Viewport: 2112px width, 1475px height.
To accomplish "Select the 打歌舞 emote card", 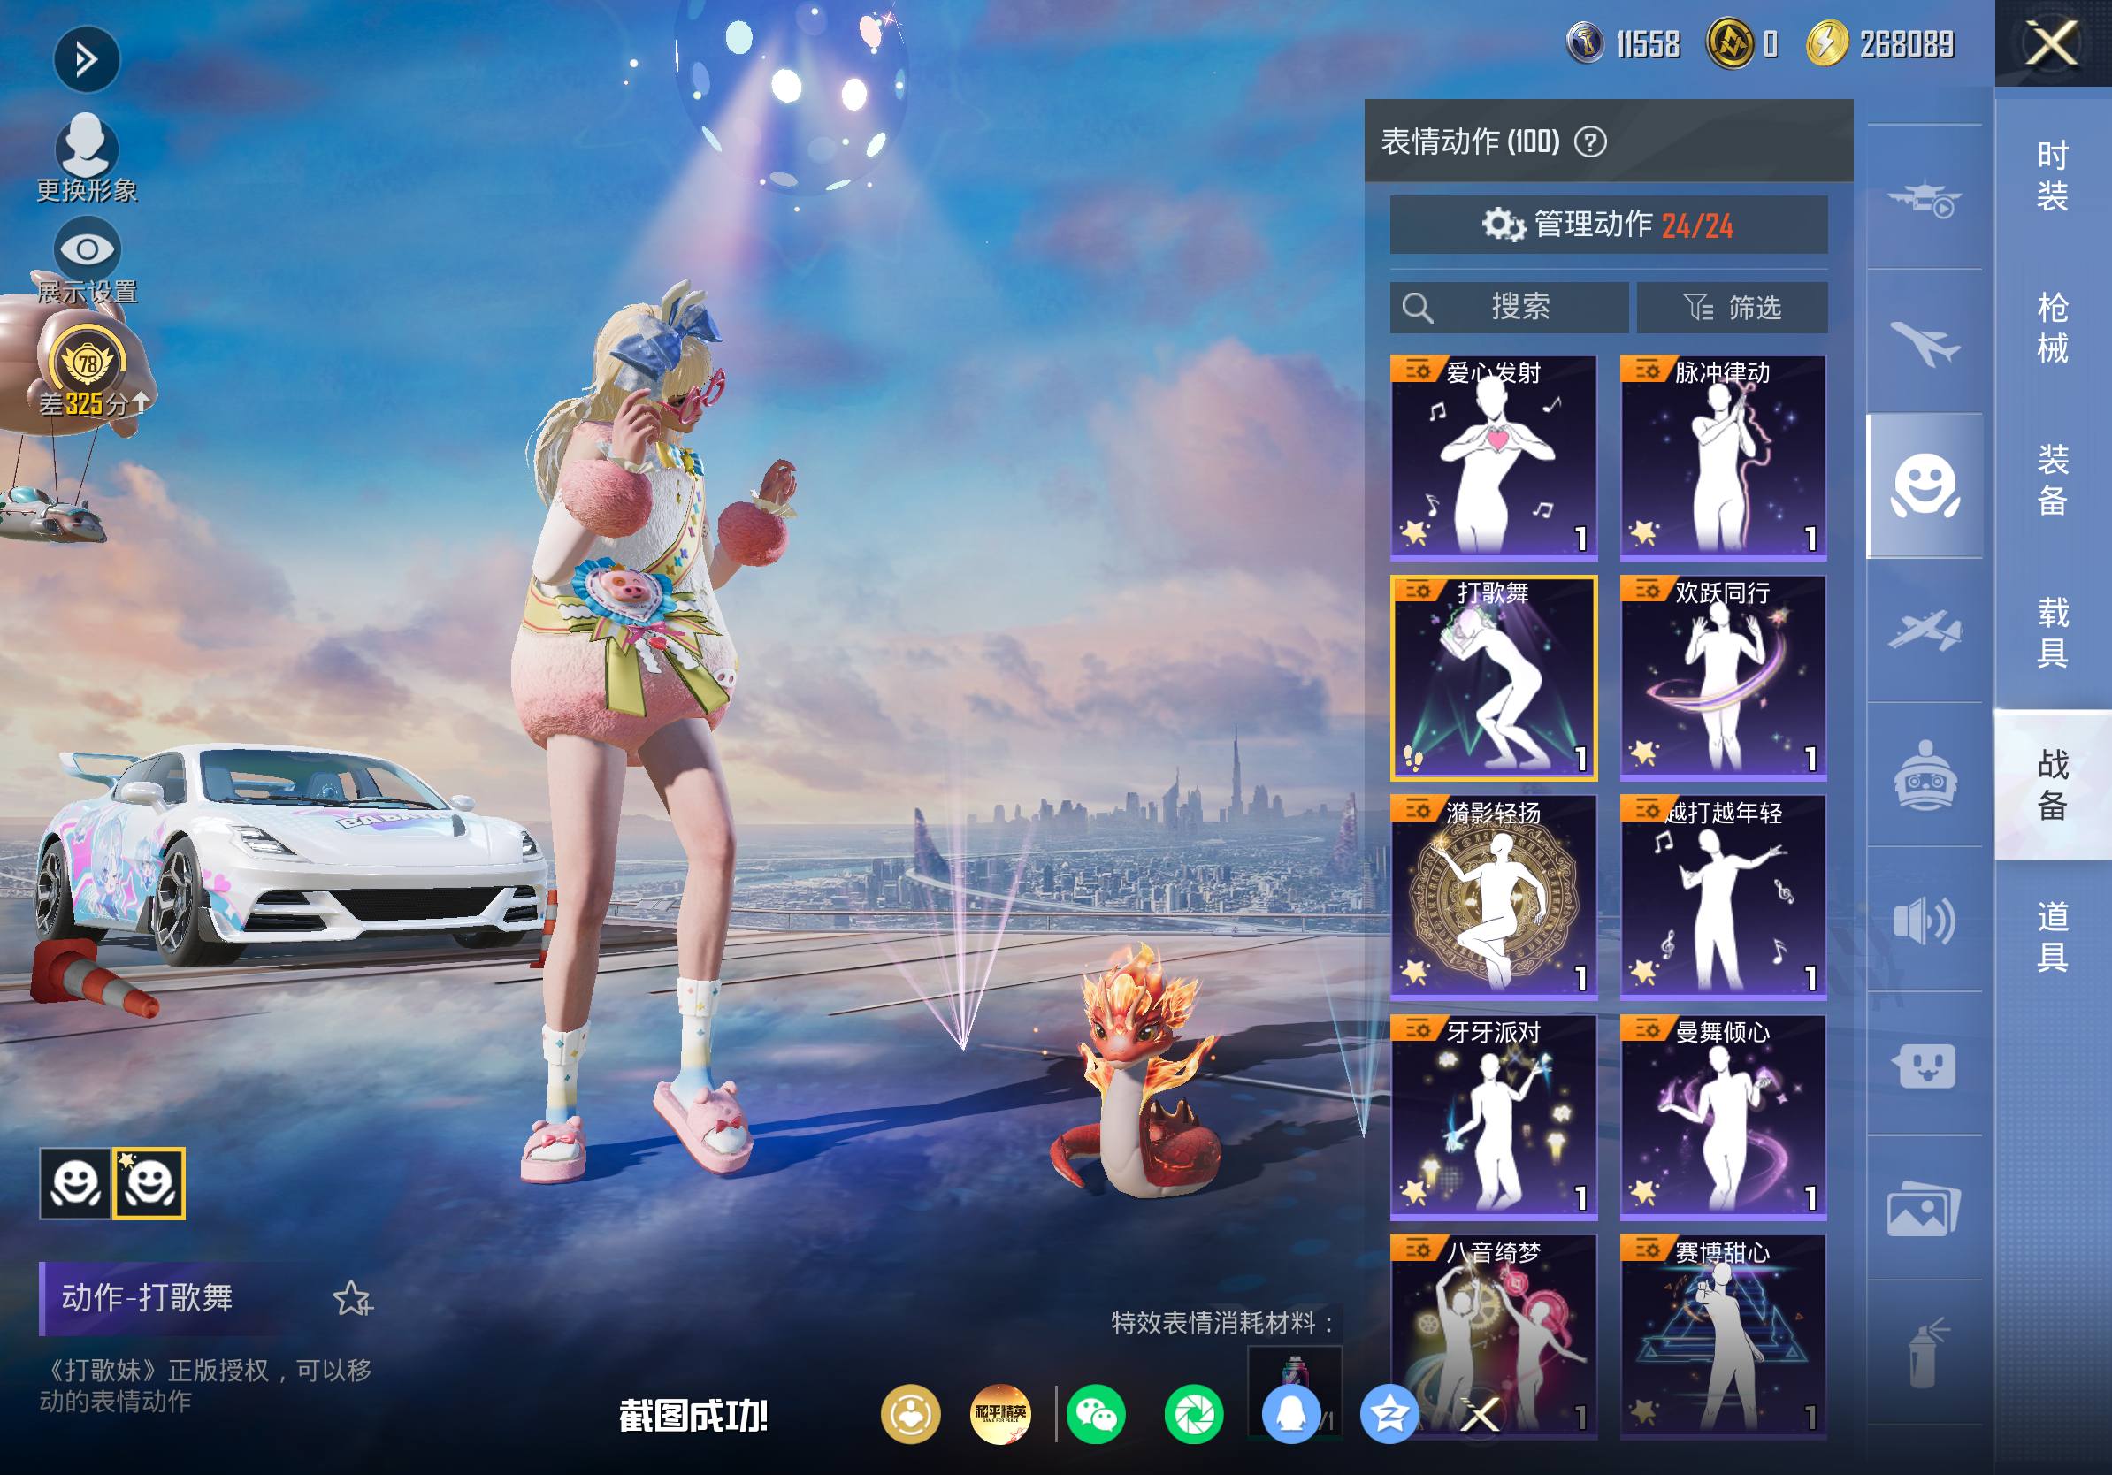I will tap(1494, 677).
